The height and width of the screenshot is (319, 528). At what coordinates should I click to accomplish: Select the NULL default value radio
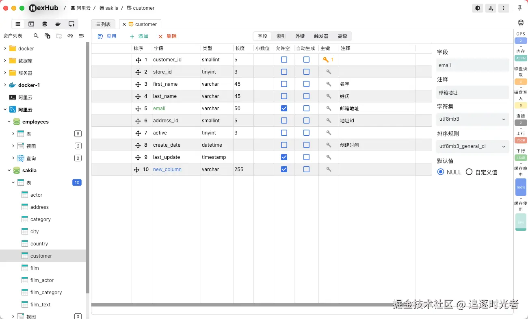(x=441, y=172)
